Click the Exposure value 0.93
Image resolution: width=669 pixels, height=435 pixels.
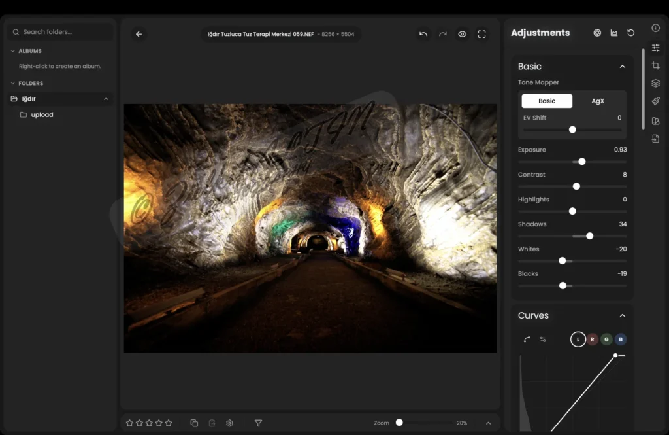tap(621, 150)
